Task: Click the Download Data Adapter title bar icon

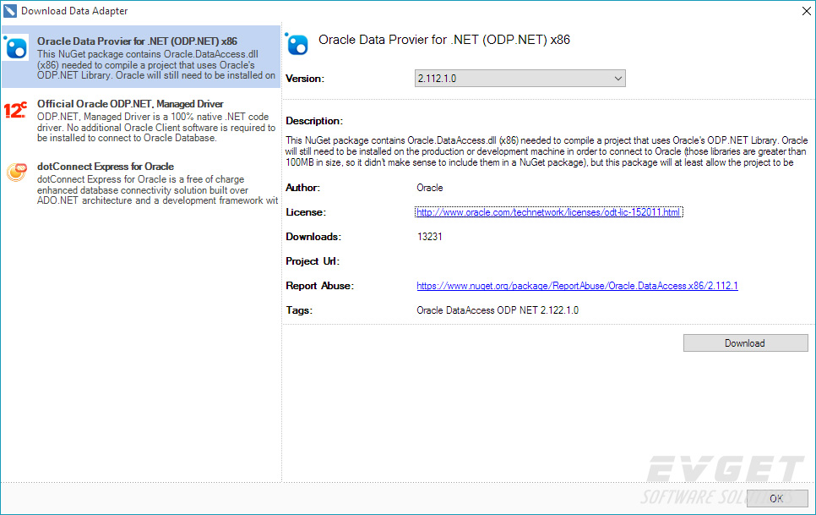Action: (x=10, y=10)
